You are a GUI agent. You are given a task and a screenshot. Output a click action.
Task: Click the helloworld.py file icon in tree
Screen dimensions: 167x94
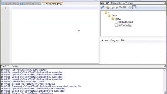pyautogui.click(x=116, y=25)
